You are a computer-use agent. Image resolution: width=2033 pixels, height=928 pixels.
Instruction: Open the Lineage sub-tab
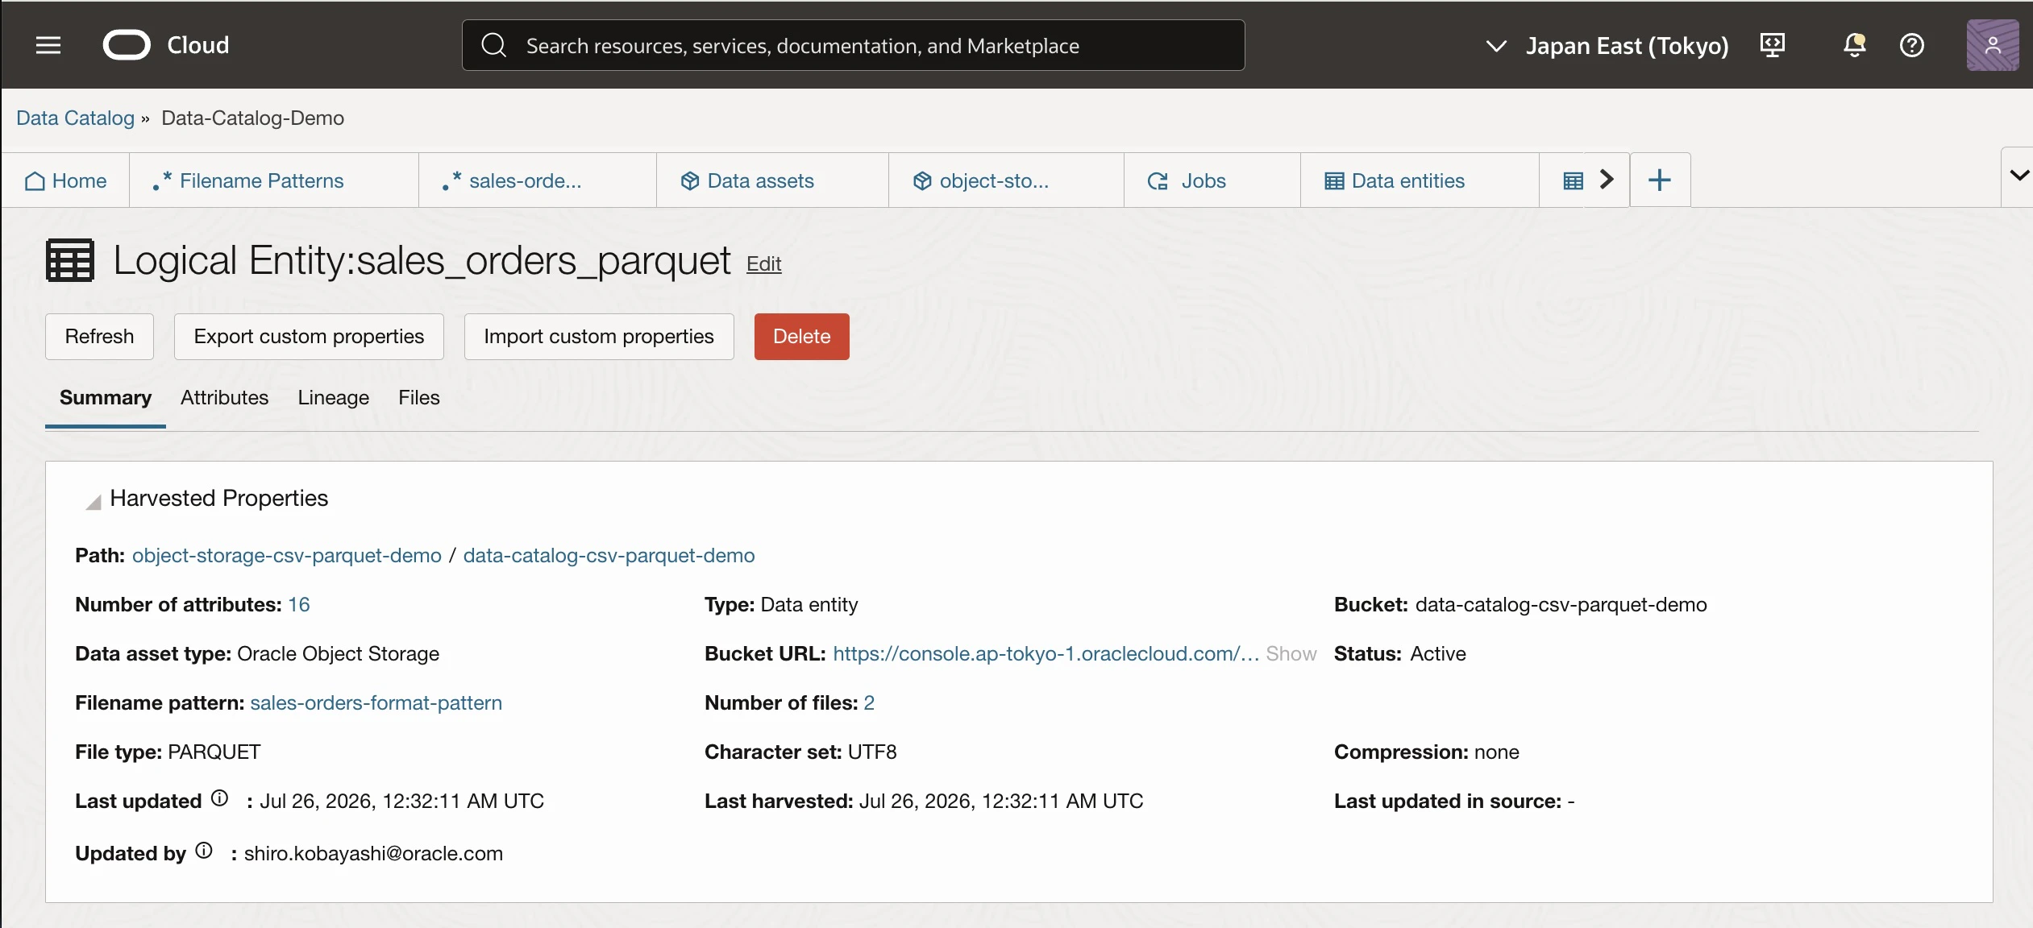tap(333, 398)
